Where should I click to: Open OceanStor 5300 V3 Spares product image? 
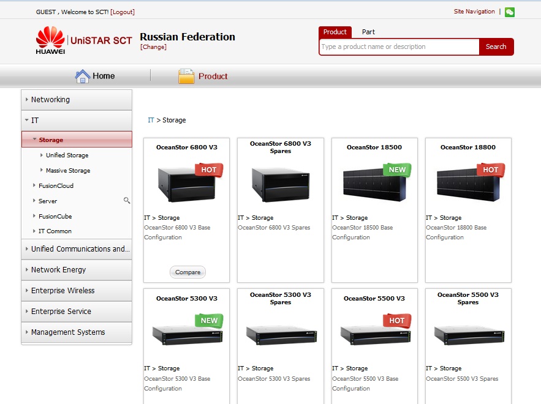coord(281,335)
